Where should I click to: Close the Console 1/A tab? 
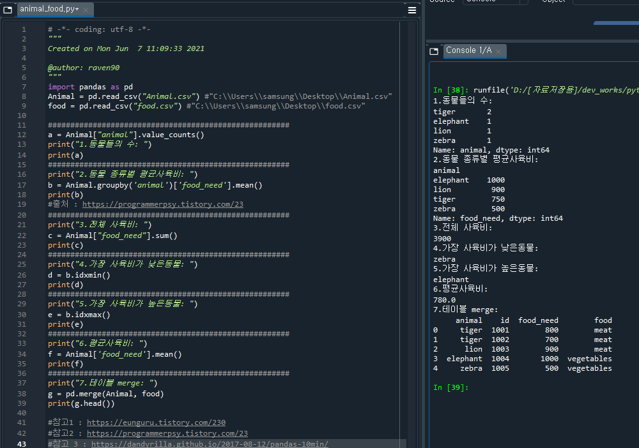point(499,51)
